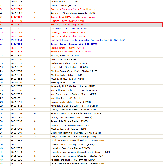Click 'Gasket, Inspection Plug - Starter (42NT)' row
Screen dimensions: 163x166
click(x=81, y=144)
